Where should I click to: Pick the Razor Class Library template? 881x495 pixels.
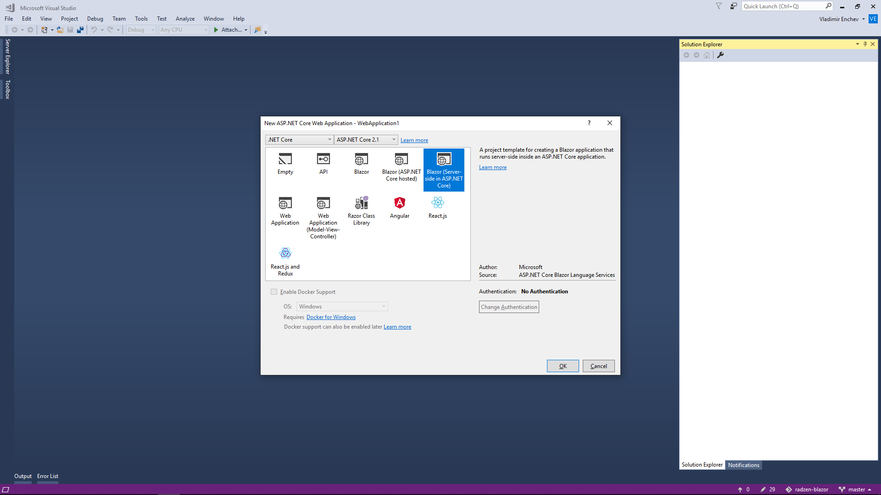pyautogui.click(x=361, y=211)
